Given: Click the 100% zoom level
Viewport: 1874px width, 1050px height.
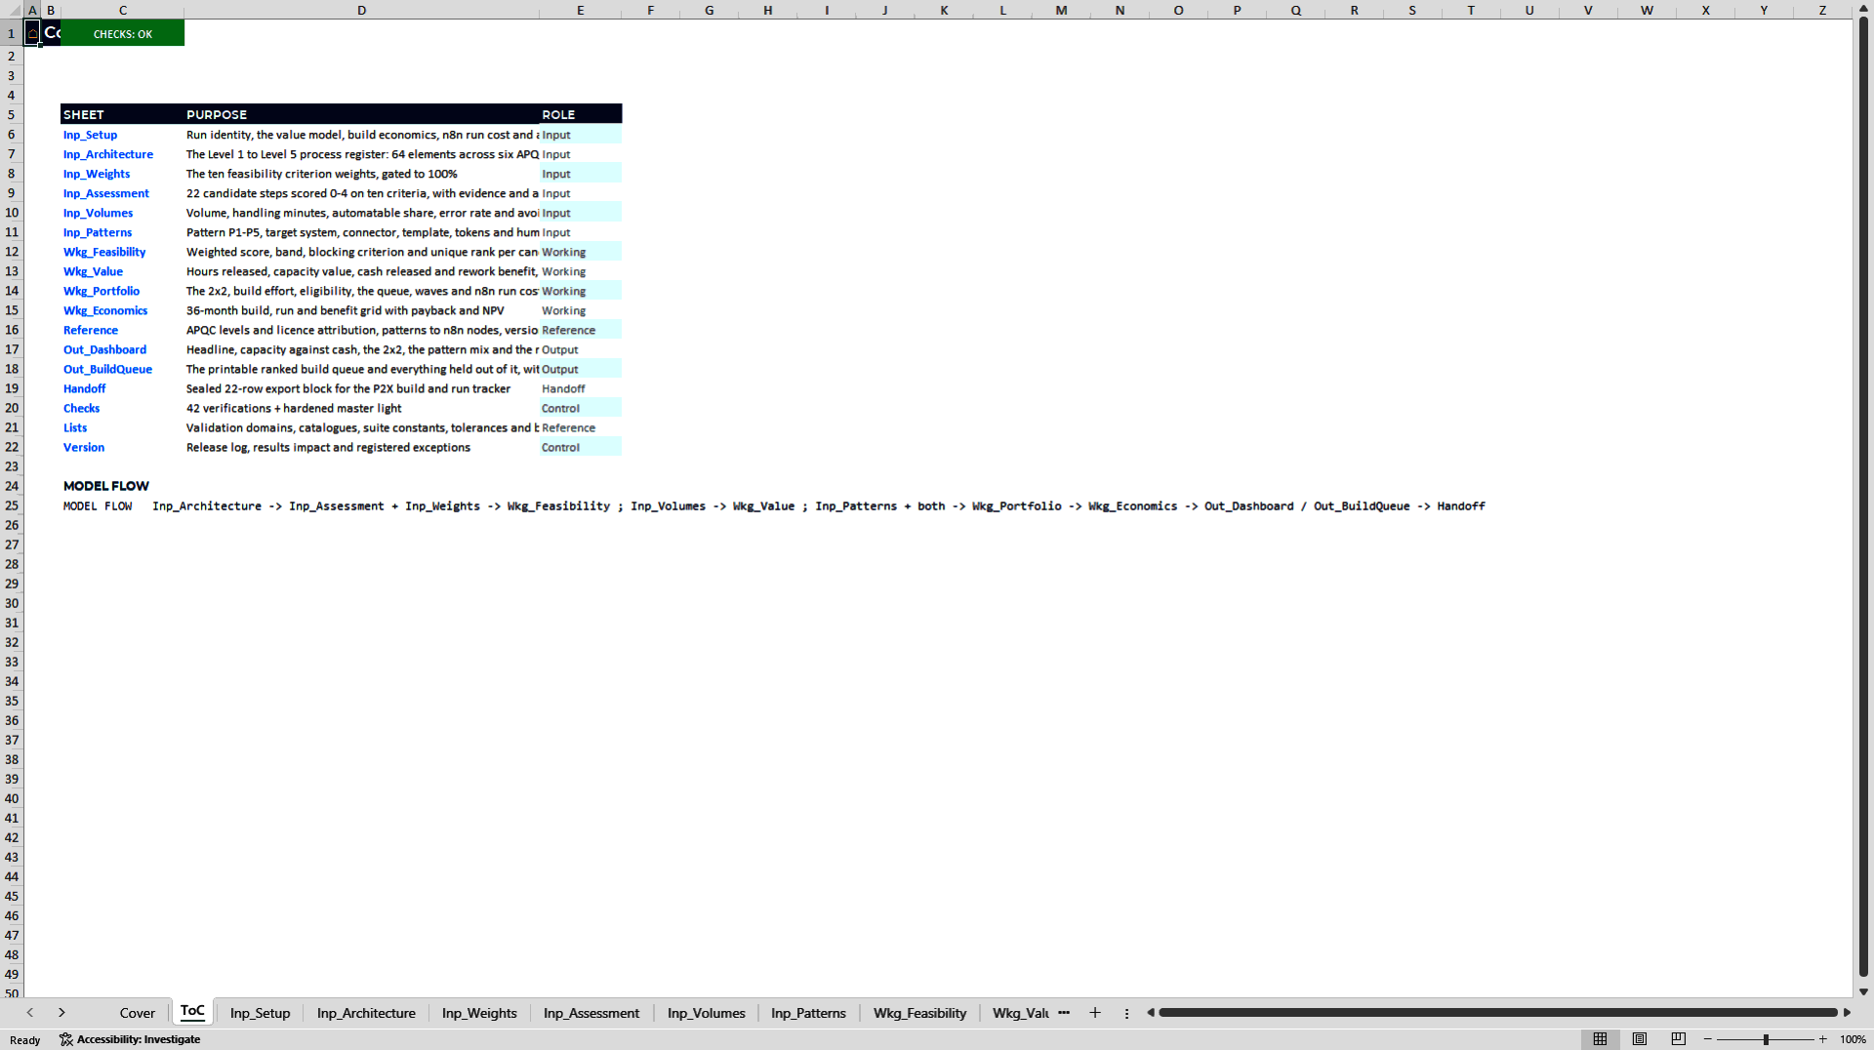Looking at the screenshot, I should coord(1853,1039).
